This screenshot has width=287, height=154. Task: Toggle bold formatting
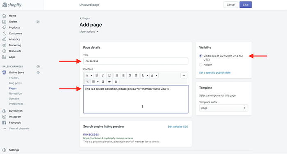(x=97, y=75)
